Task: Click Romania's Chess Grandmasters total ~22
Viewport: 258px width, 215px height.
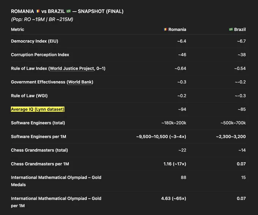Action: (x=182, y=150)
